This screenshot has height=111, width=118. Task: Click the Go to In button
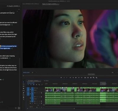[x=70, y=78]
